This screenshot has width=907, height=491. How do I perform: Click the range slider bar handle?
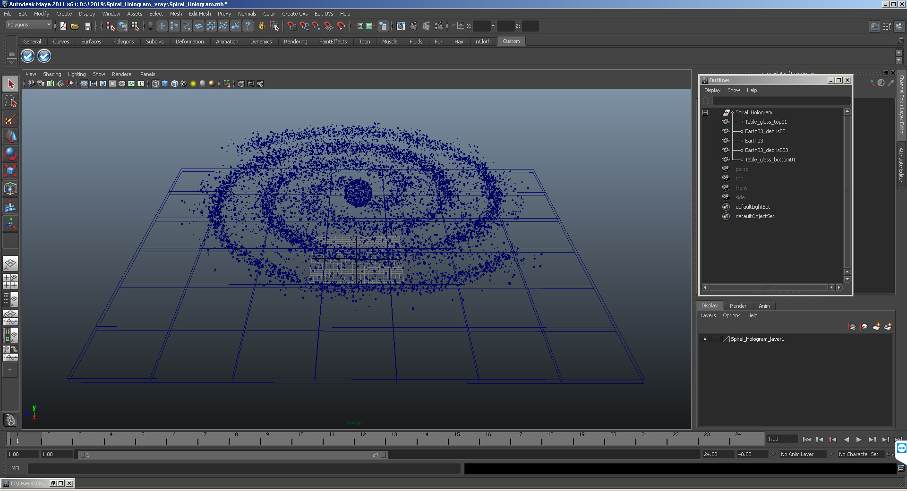coord(232,455)
